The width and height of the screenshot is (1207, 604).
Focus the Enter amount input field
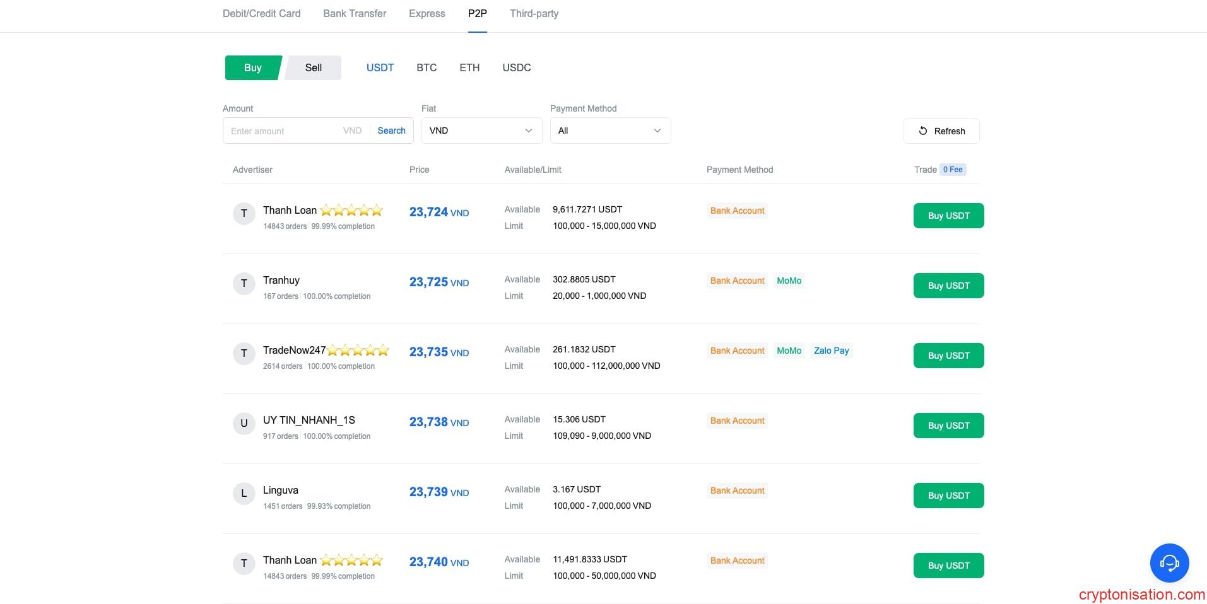pyautogui.click(x=284, y=131)
